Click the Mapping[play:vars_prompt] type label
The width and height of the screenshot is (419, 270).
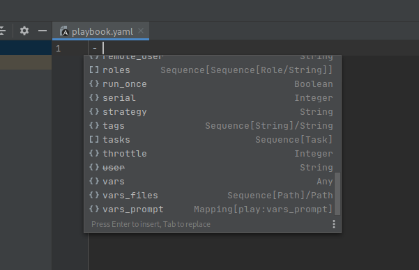(264, 209)
